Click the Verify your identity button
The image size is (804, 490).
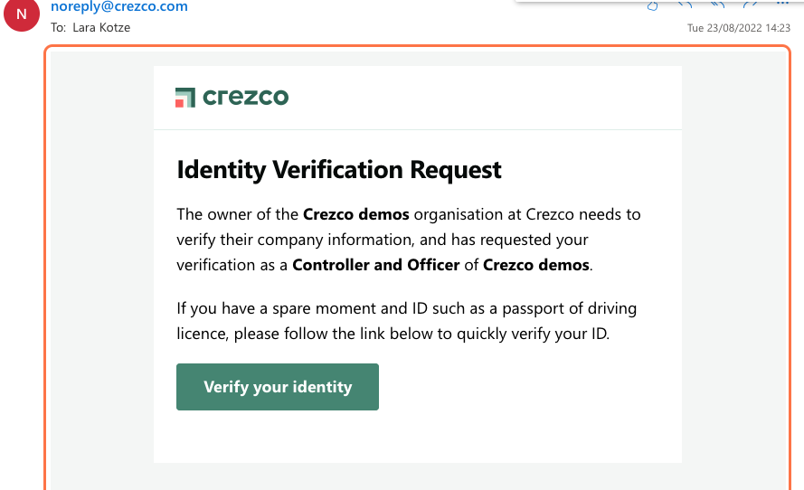click(278, 387)
